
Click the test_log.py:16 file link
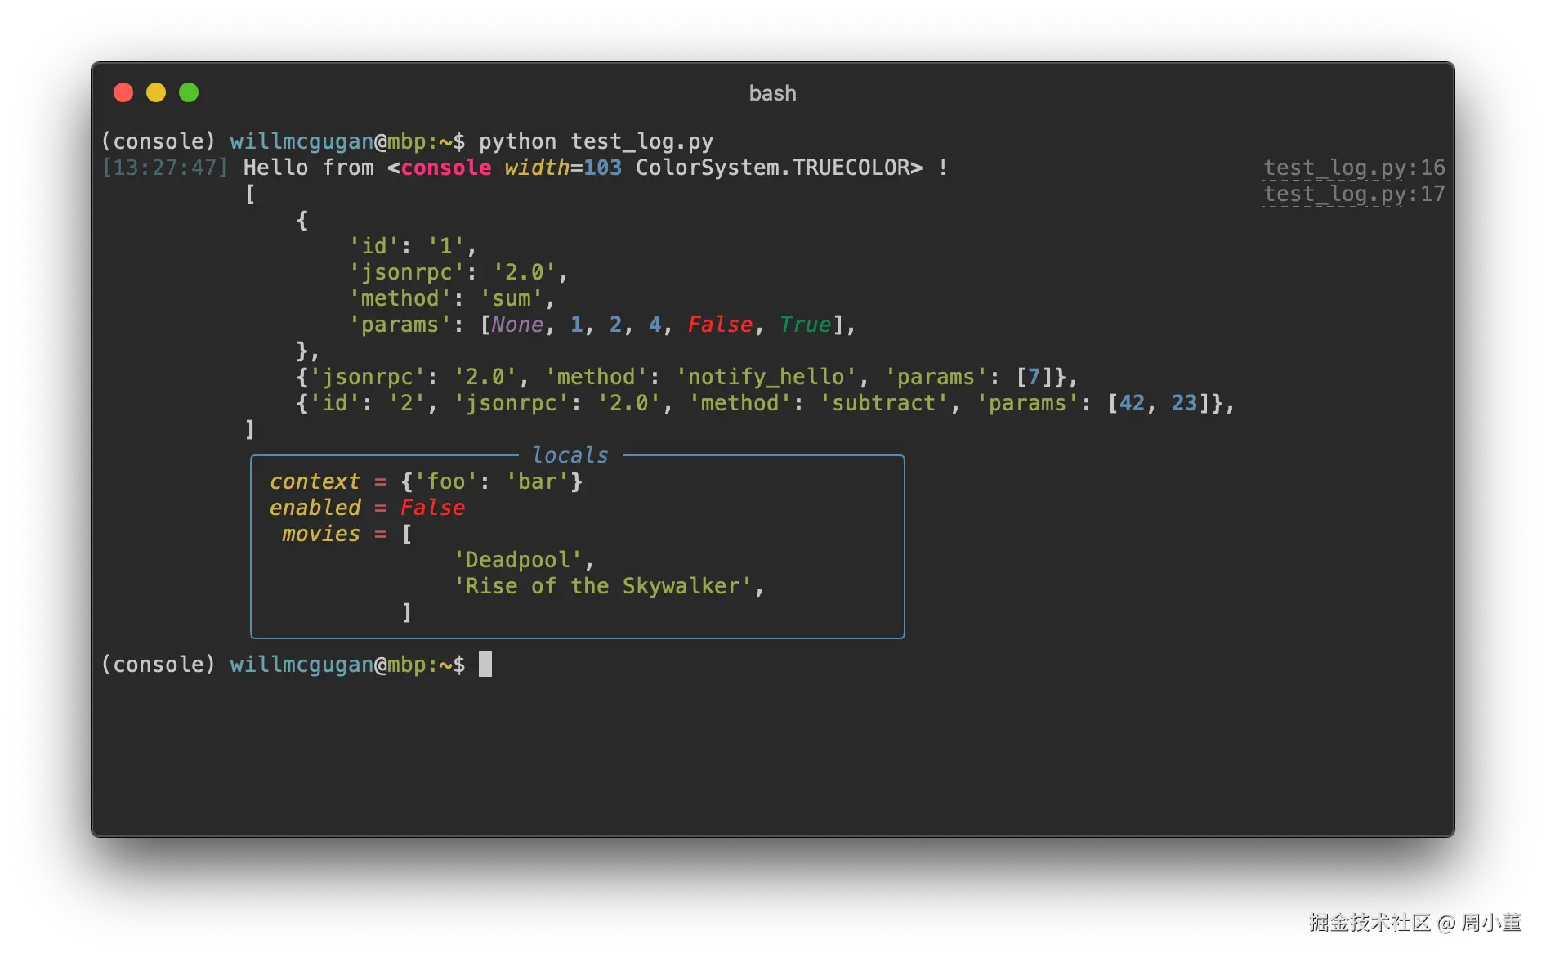[1354, 168]
